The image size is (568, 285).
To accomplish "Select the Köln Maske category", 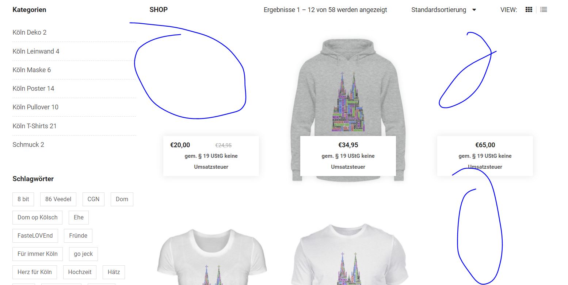I will (32, 70).
